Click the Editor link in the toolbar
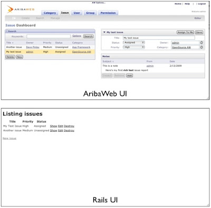This screenshot has width=211, height=208. point(198,18)
